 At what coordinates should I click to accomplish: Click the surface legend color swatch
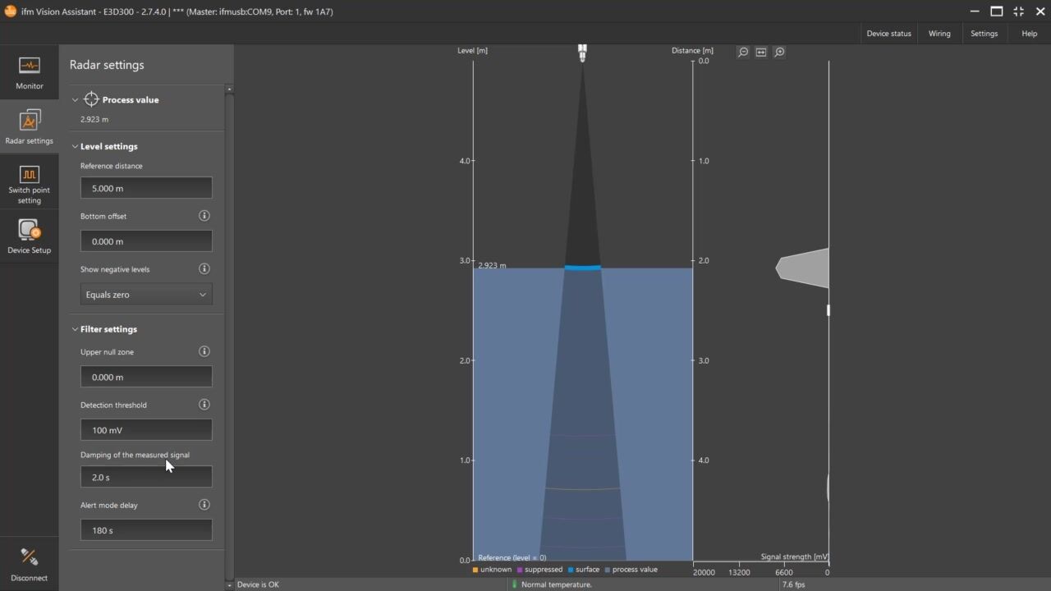point(571,570)
